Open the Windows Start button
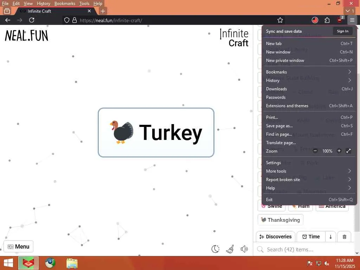Image resolution: width=360 pixels, height=270 pixels. point(8,263)
